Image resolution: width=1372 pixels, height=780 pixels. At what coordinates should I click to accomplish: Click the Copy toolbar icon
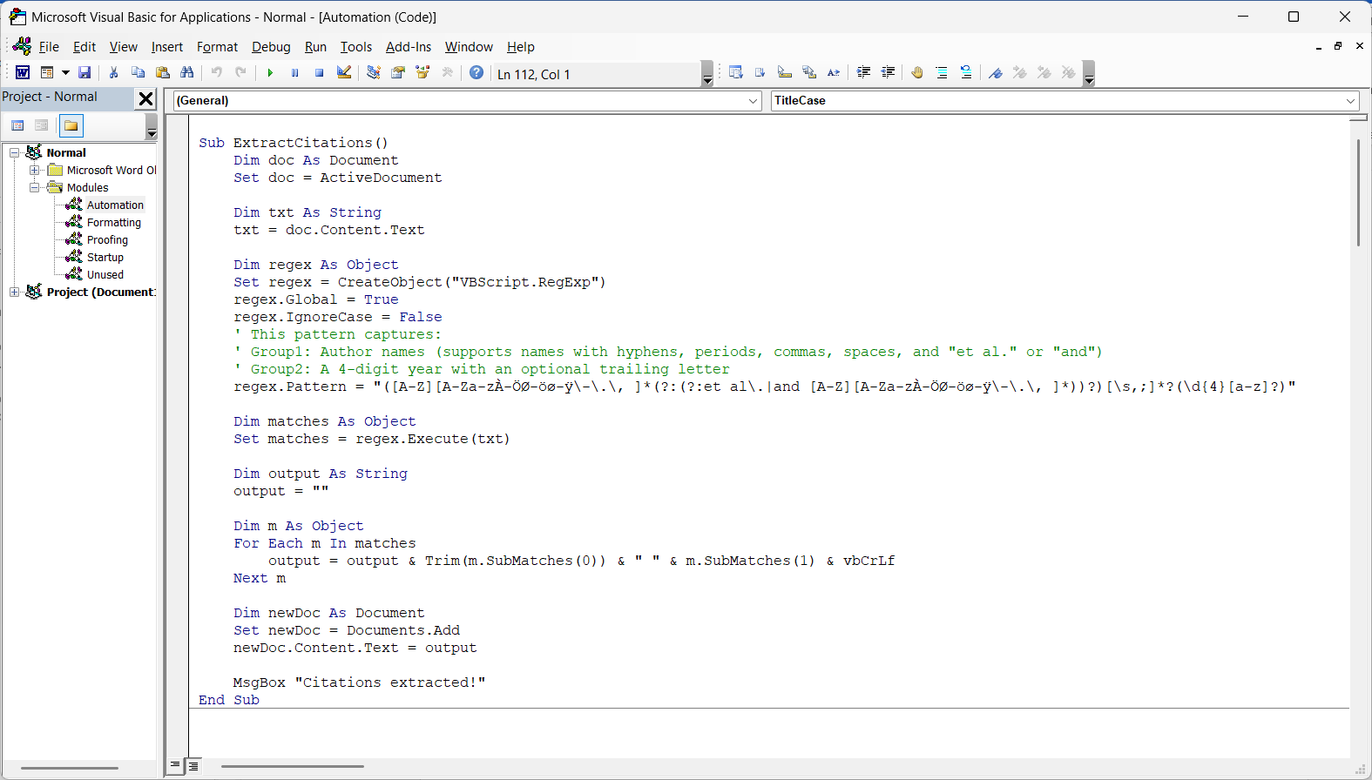(x=138, y=73)
